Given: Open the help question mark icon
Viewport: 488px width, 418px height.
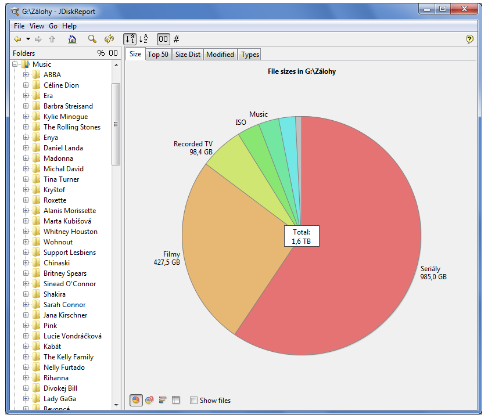Looking at the screenshot, I should (x=469, y=39).
